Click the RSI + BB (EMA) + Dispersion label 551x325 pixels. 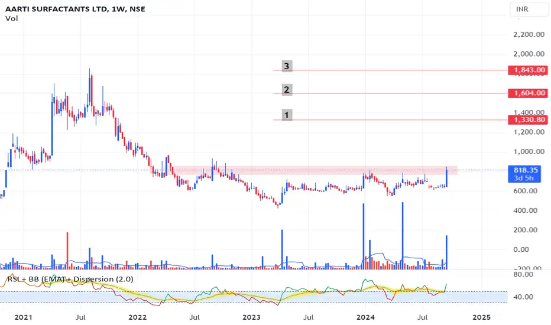pyautogui.click(x=70, y=279)
